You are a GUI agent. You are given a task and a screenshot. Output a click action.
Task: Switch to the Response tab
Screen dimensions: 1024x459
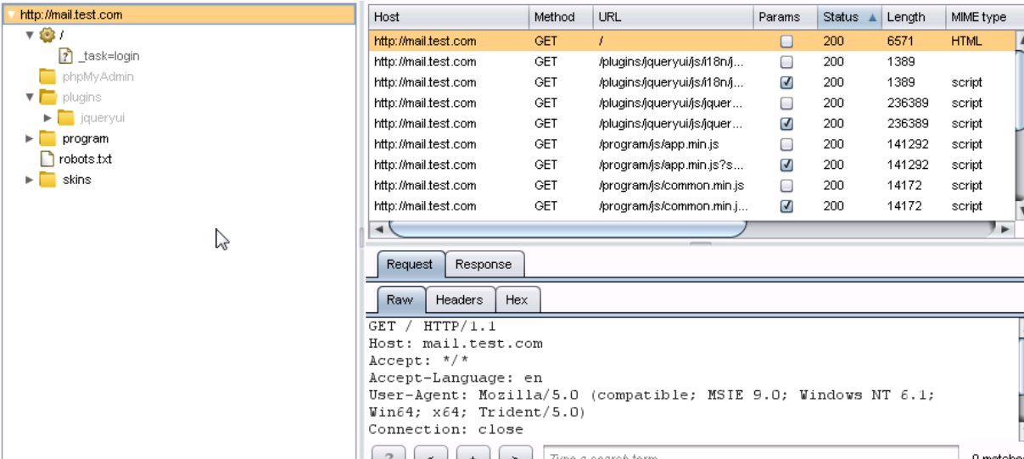tap(484, 264)
